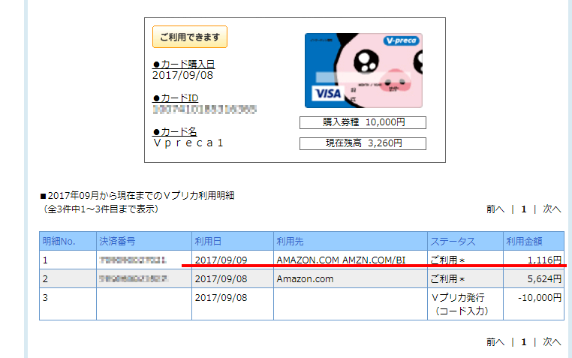Viewport: 572px width, 358px height.
Task: Click the 現在残高 3,260円 balance box
Action: 363,143
